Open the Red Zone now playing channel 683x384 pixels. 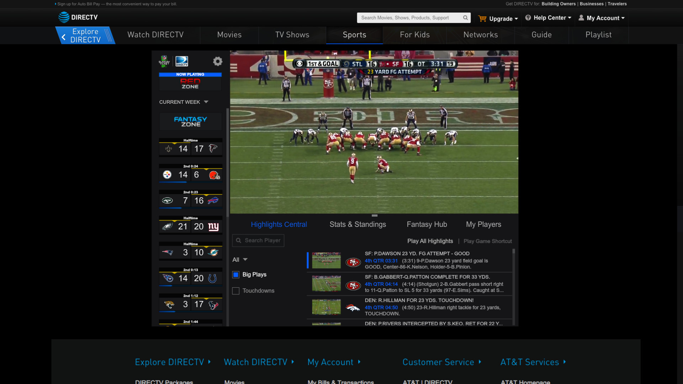(x=190, y=82)
